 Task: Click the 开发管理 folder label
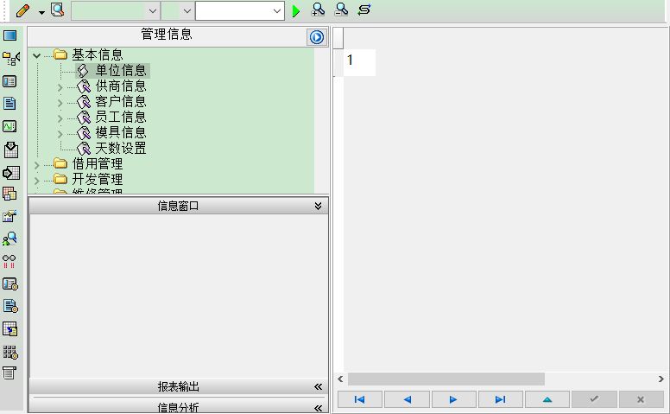tap(98, 179)
